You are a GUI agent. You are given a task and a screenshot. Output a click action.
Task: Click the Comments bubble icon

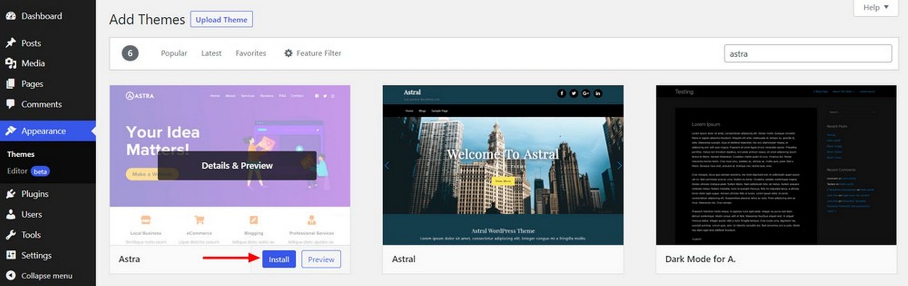[11, 104]
